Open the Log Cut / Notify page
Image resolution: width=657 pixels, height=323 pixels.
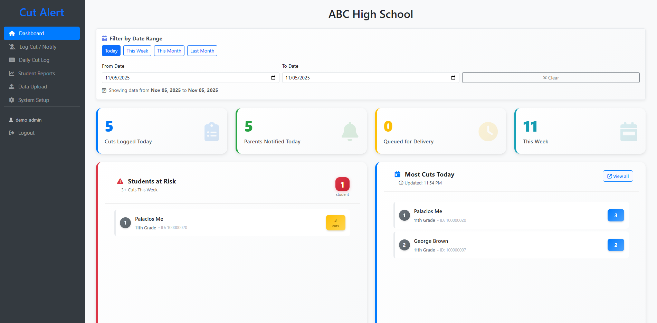(38, 47)
